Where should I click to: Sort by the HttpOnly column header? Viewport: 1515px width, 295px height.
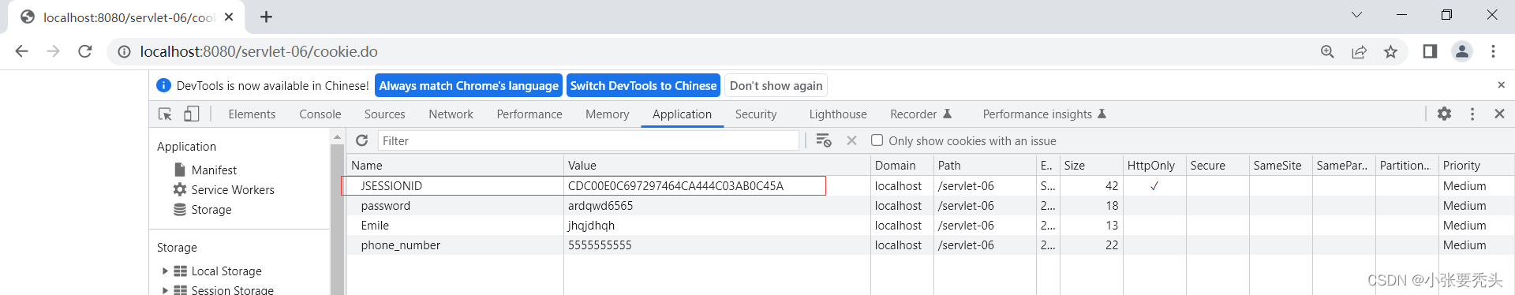(x=1154, y=165)
